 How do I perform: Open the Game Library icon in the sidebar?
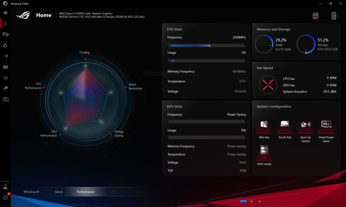[x=5, y=67]
